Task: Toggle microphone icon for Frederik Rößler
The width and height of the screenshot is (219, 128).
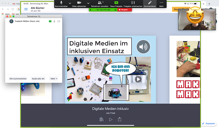Action: 54,21
